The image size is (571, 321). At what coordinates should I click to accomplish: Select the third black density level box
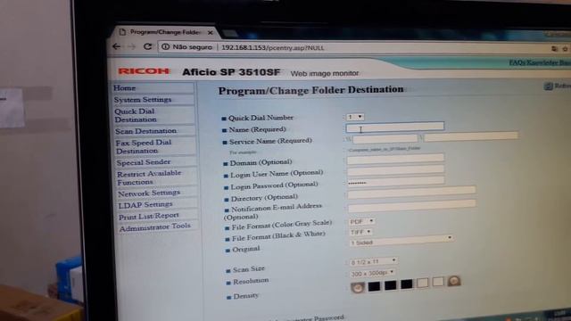[407, 284]
